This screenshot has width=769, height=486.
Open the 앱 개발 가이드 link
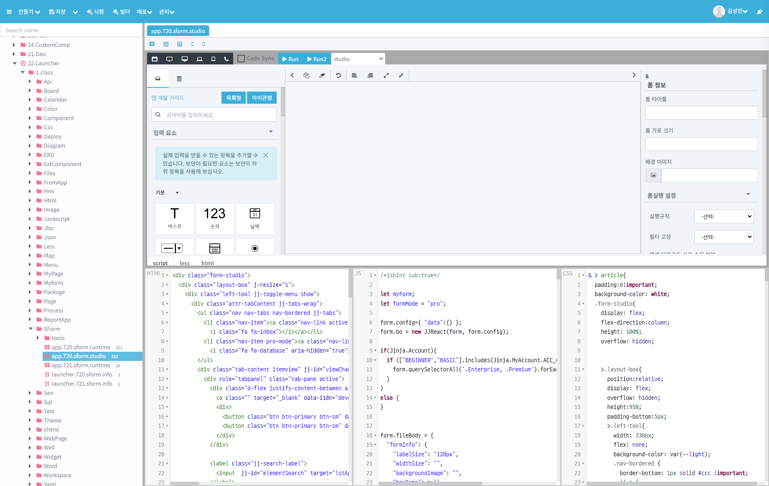[x=168, y=98]
